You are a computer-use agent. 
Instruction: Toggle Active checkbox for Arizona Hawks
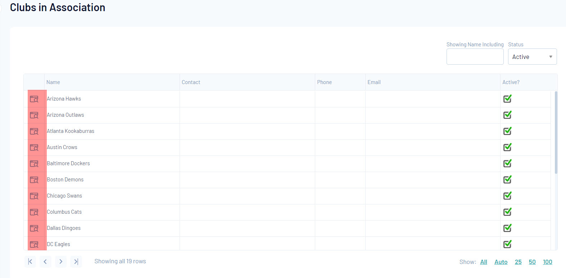pyautogui.click(x=507, y=99)
